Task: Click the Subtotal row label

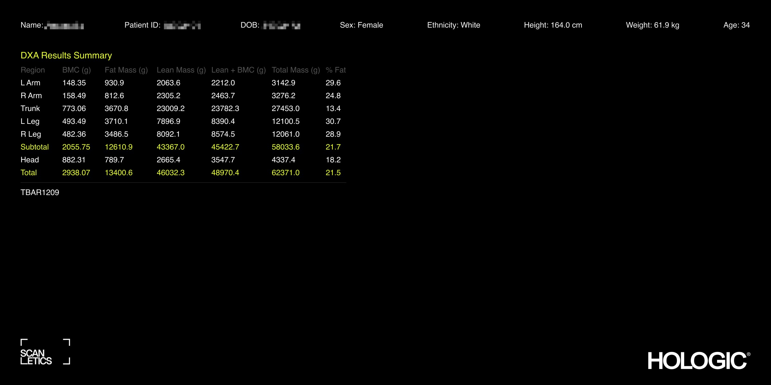Action: click(x=34, y=147)
